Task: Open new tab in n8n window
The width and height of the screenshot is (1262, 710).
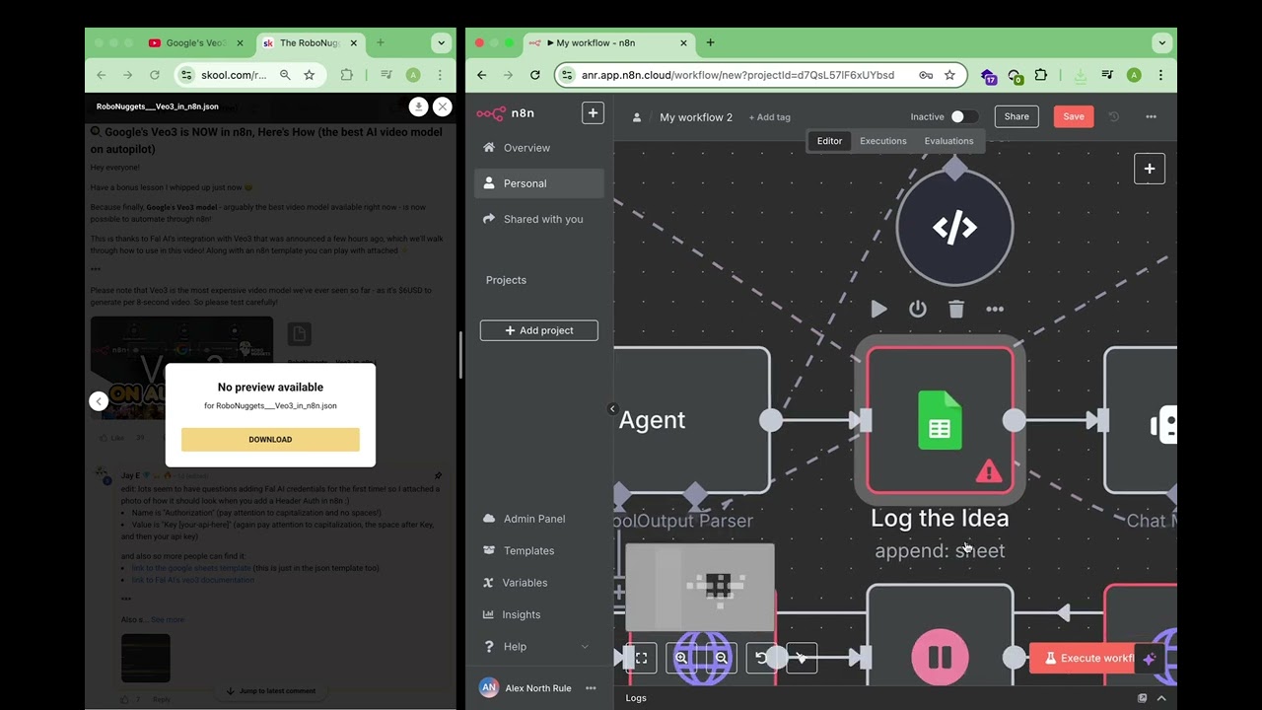Action: 710,42
